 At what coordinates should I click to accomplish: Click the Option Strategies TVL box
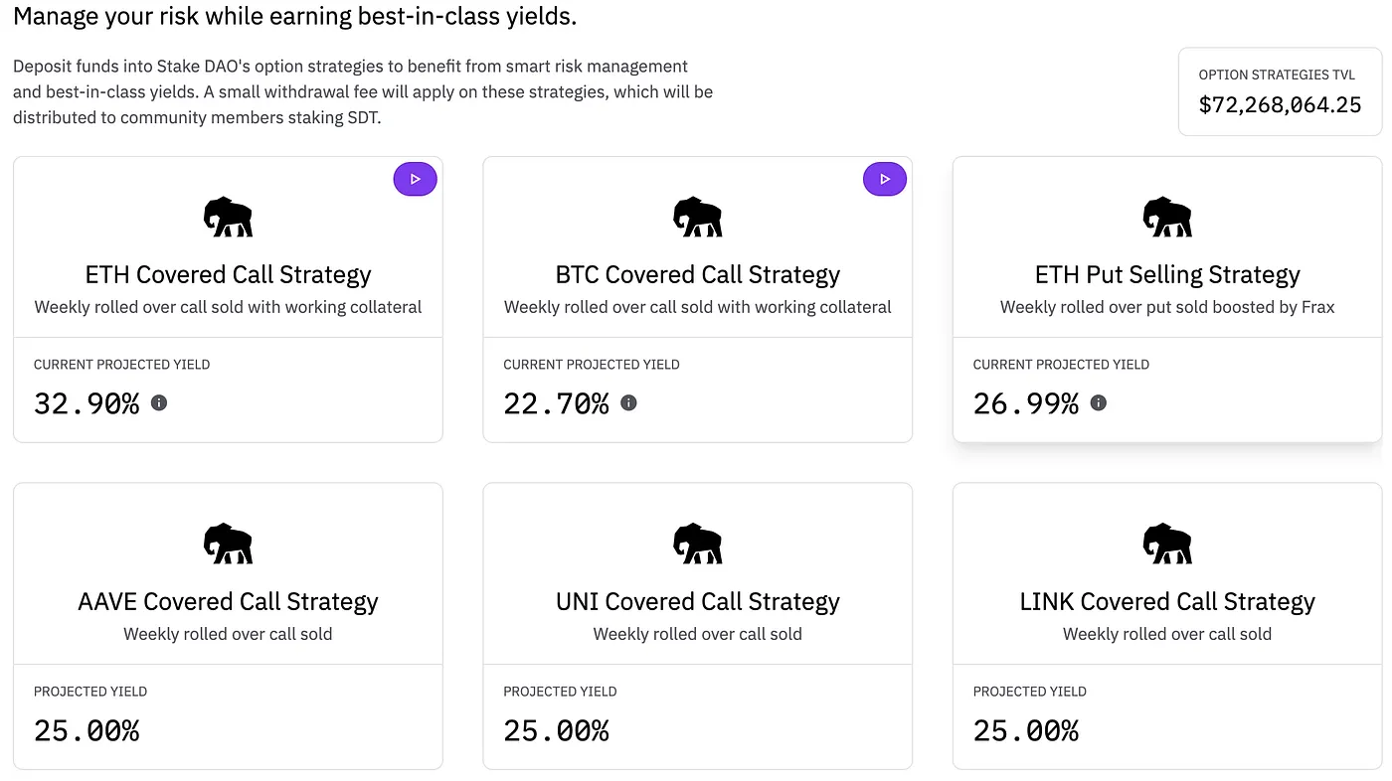coord(1280,91)
